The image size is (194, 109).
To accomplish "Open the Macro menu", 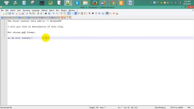I will pyautogui.click(x=52, y=10).
